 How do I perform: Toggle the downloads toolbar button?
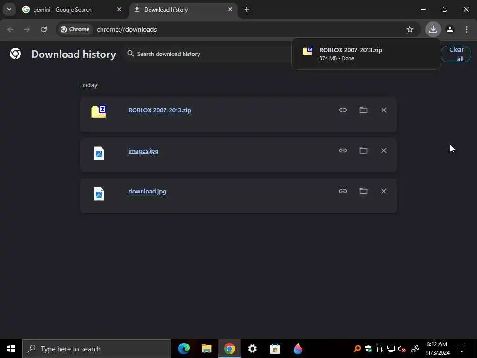tap(433, 29)
